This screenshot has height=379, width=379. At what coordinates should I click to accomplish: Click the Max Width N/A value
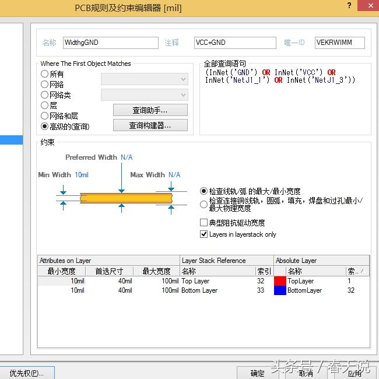coord(174,174)
